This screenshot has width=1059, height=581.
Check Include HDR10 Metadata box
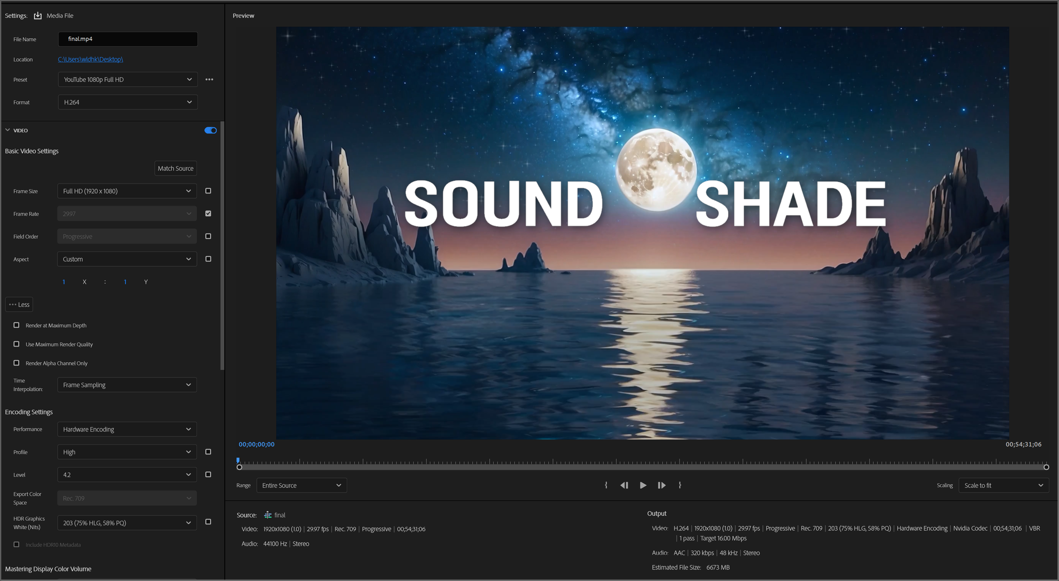pos(17,545)
